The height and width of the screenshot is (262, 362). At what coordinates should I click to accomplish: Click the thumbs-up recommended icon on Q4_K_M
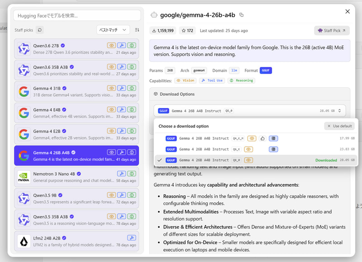(x=262, y=139)
